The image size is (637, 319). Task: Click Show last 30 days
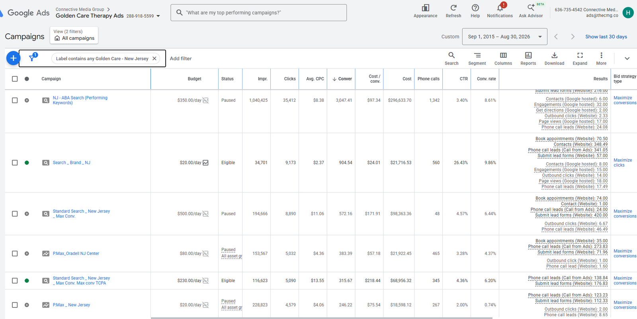pyautogui.click(x=606, y=37)
